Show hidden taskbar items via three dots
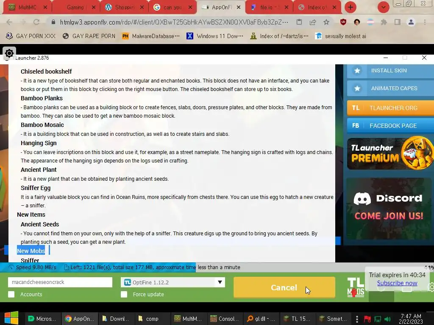 click(357, 319)
